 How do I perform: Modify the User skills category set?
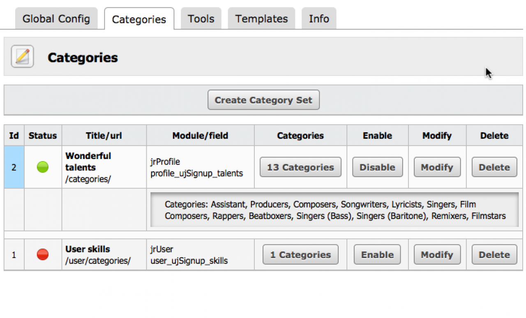pos(437,255)
